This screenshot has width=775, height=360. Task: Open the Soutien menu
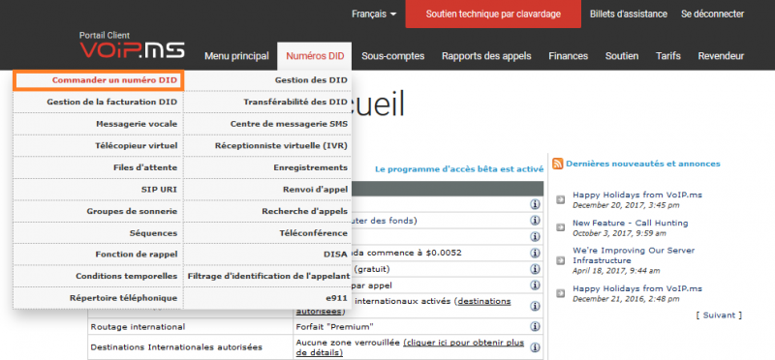tap(622, 56)
